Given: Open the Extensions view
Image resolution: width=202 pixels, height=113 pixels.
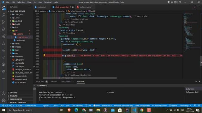Looking at the screenshot, I should (3, 36).
